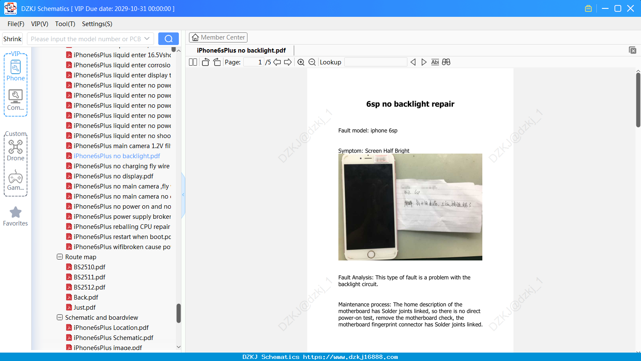Toggle the Abi text match option
This screenshot has height=361, width=641.
pos(435,62)
